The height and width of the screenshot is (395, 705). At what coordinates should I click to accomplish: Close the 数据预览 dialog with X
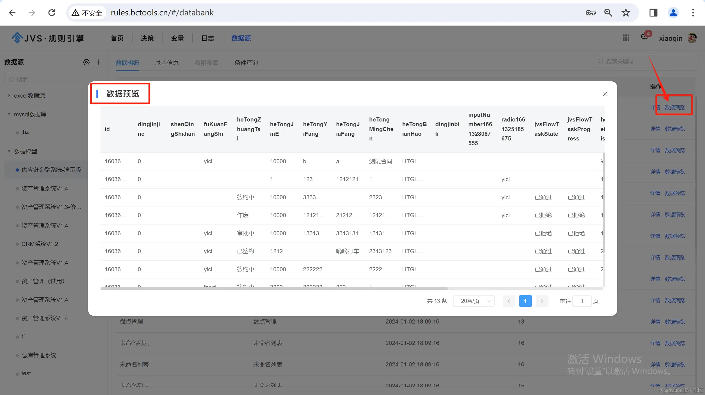(x=605, y=94)
